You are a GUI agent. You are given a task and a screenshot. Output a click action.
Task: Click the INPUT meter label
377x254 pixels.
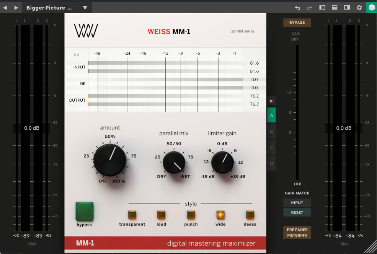click(x=79, y=67)
